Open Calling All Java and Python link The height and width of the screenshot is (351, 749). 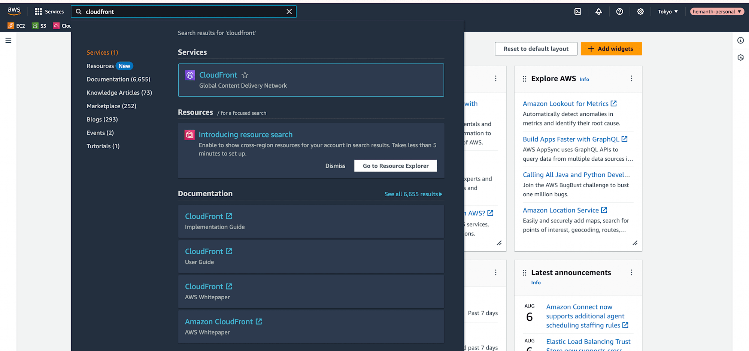point(576,175)
